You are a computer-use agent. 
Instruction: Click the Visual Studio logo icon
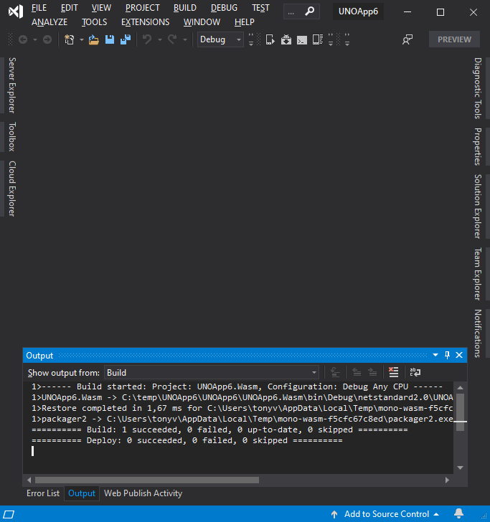(x=16, y=11)
